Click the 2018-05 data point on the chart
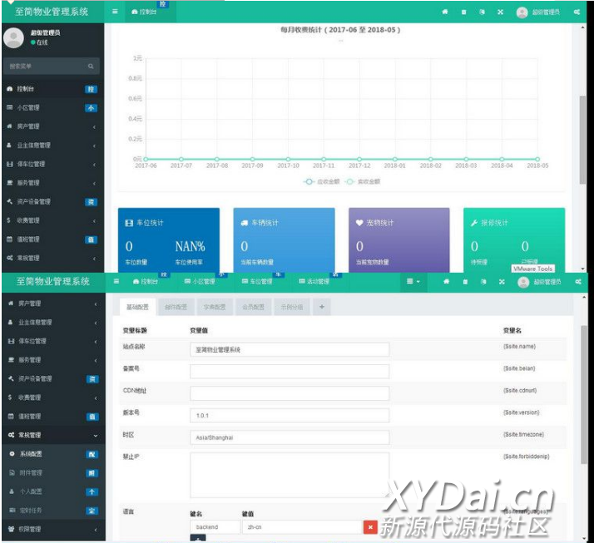The height and width of the screenshot is (543, 594). (x=537, y=160)
